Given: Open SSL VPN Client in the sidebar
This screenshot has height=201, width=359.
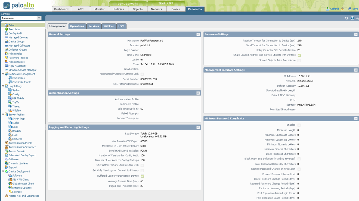Looking at the screenshot, I should pyautogui.click(x=20, y=180).
